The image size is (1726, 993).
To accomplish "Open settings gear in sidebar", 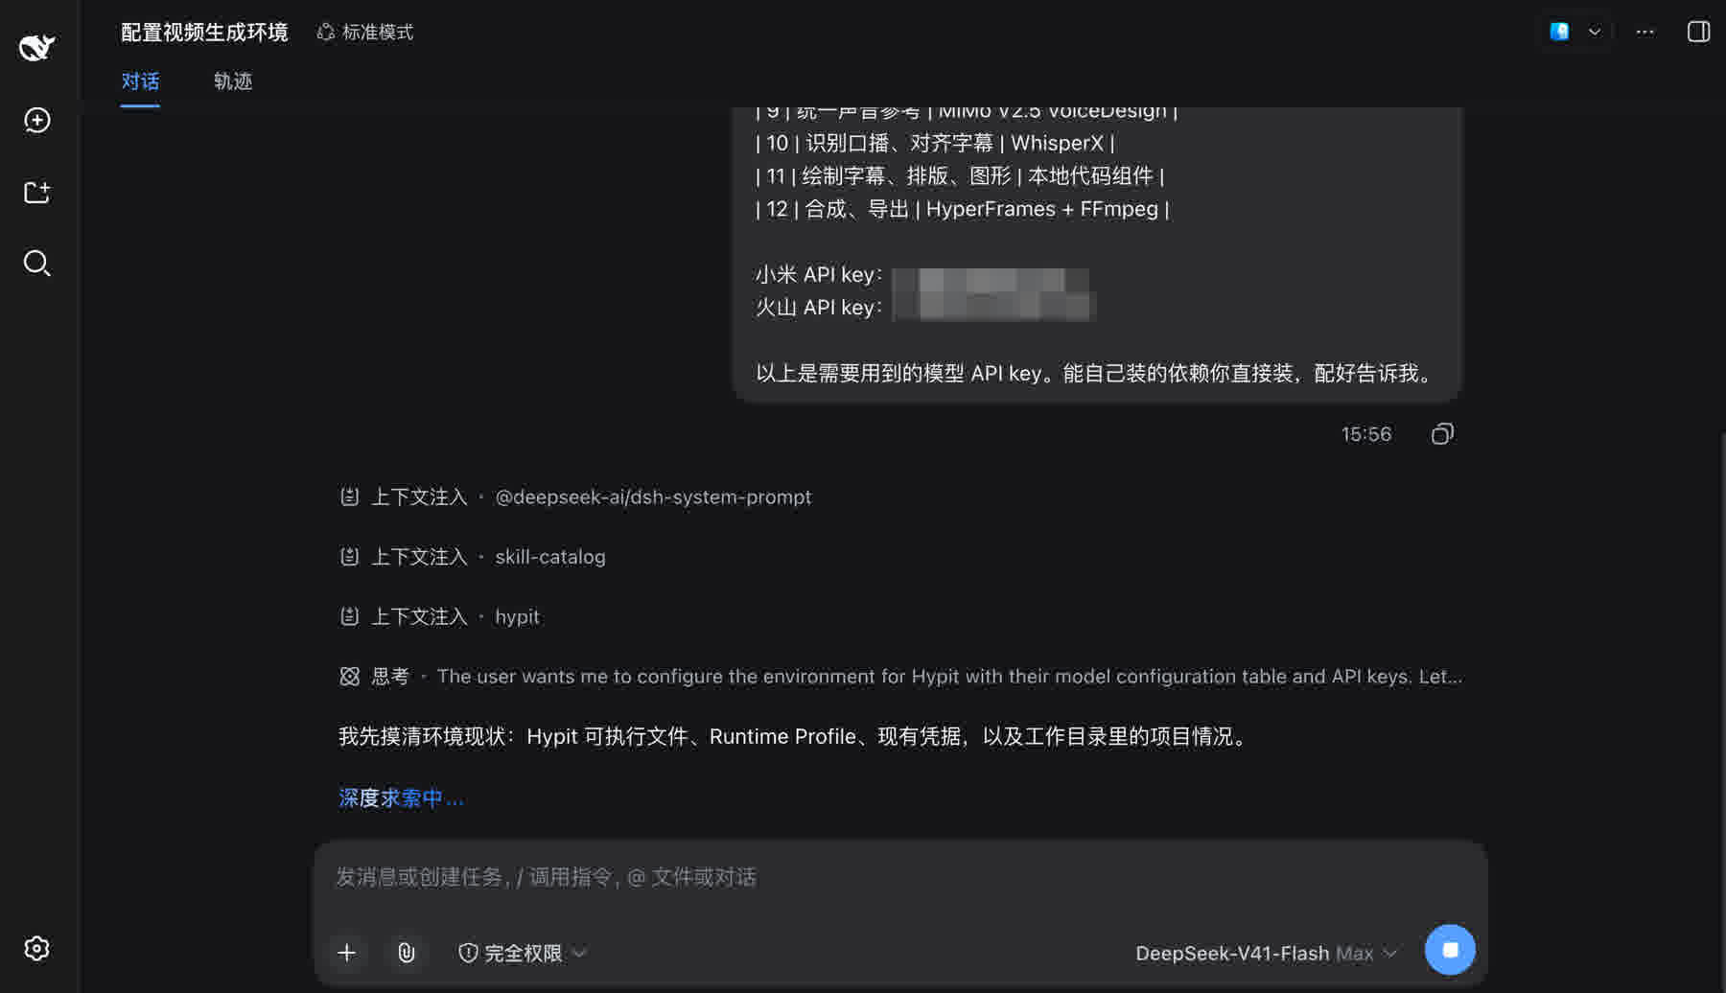I will click(36, 948).
